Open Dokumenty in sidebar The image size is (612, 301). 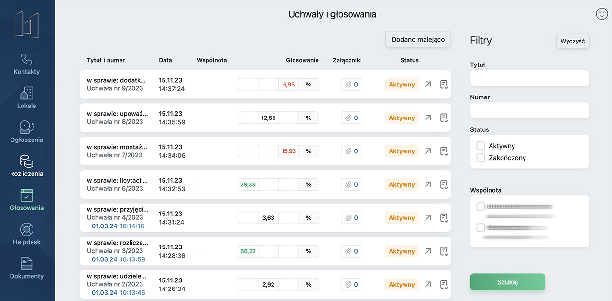[x=27, y=268]
